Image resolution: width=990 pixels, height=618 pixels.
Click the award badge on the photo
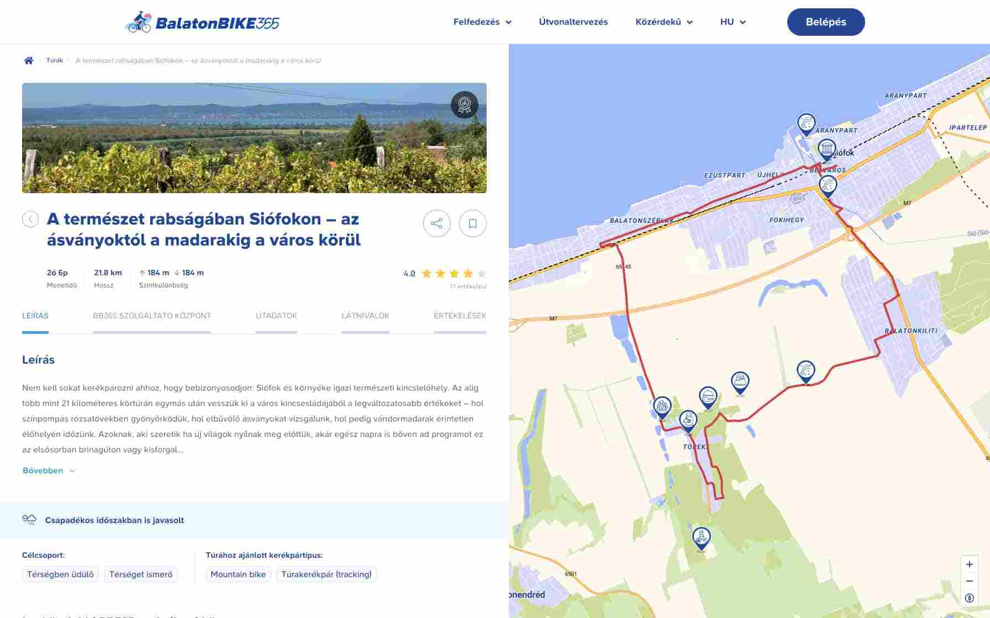[464, 104]
